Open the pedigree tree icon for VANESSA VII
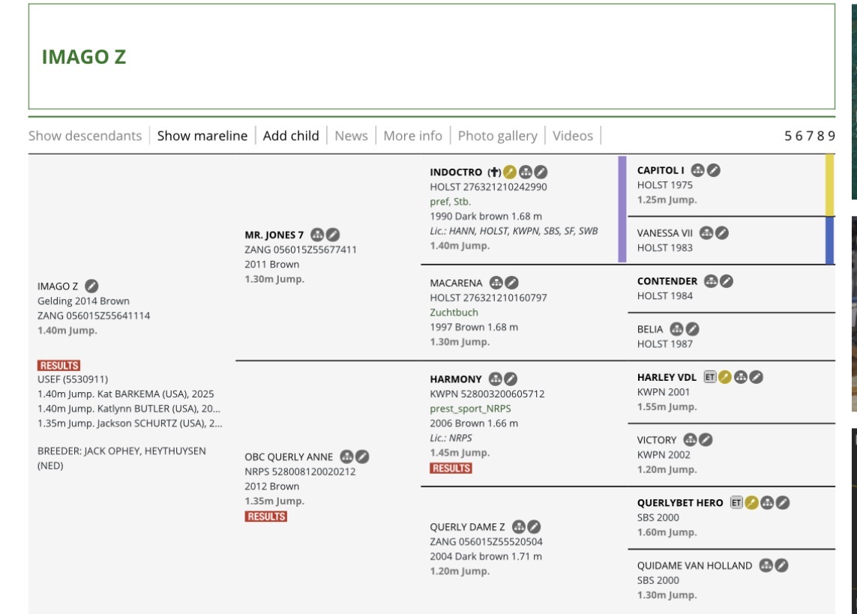This screenshot has width=857, height=614. coord(706,233)
